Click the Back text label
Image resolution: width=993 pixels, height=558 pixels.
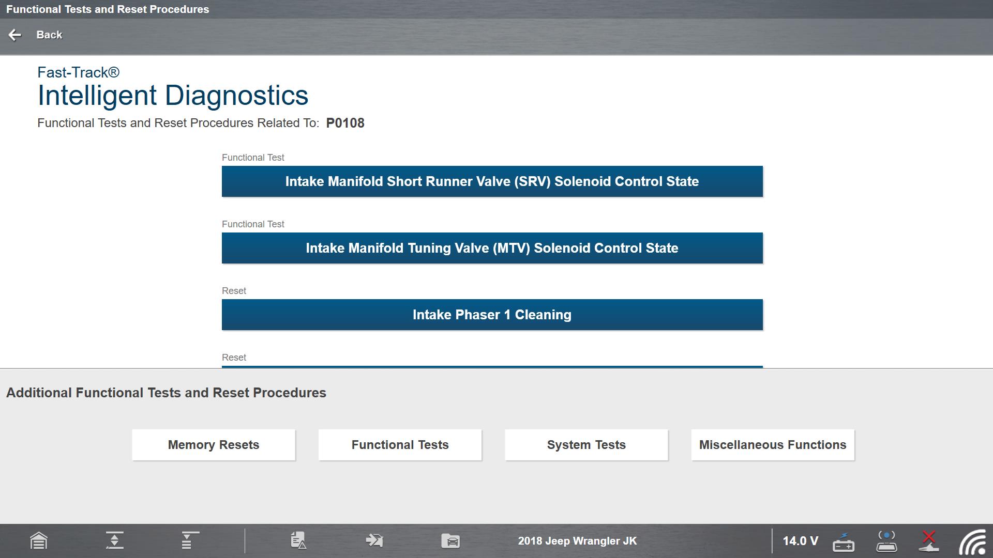[x=49, y=35]
